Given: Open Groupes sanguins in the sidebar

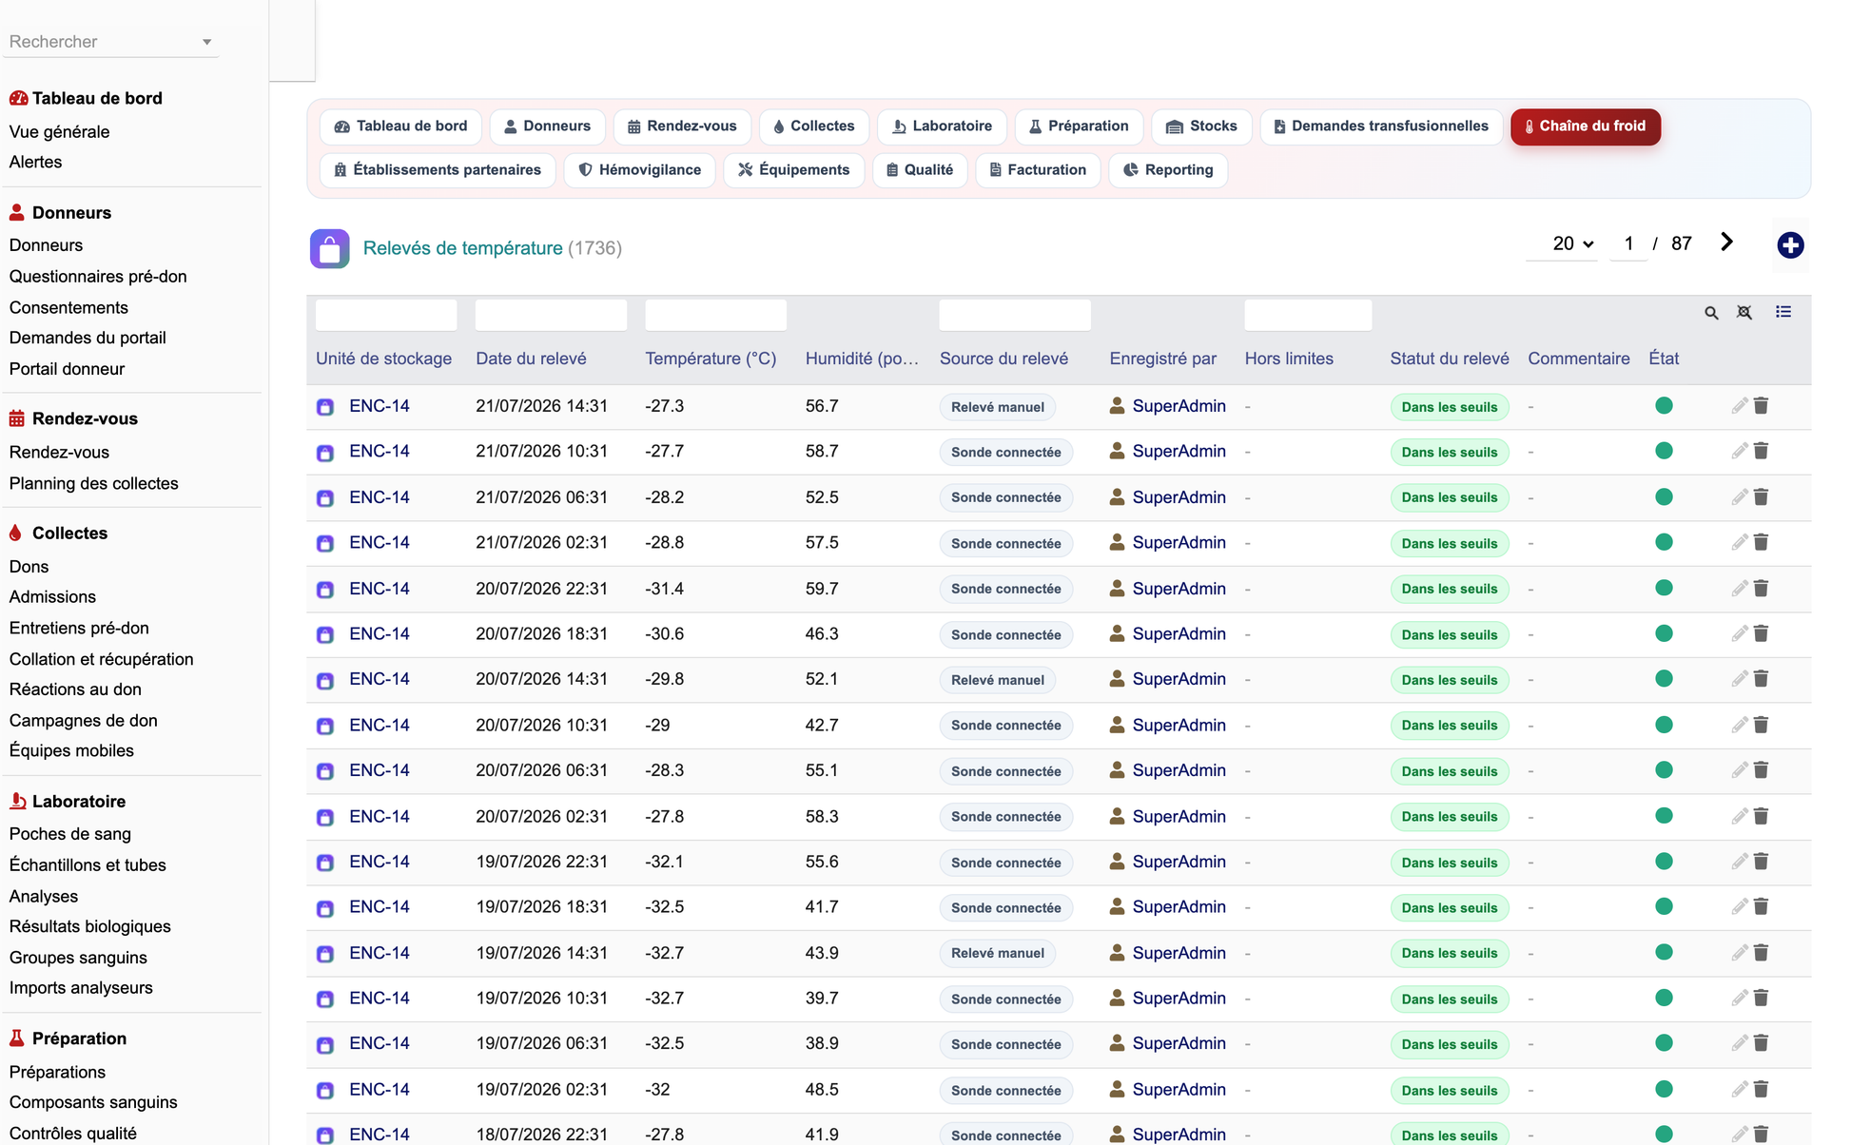Looking at the screenshot, I should pyautogui.click(x=78, y=958).
